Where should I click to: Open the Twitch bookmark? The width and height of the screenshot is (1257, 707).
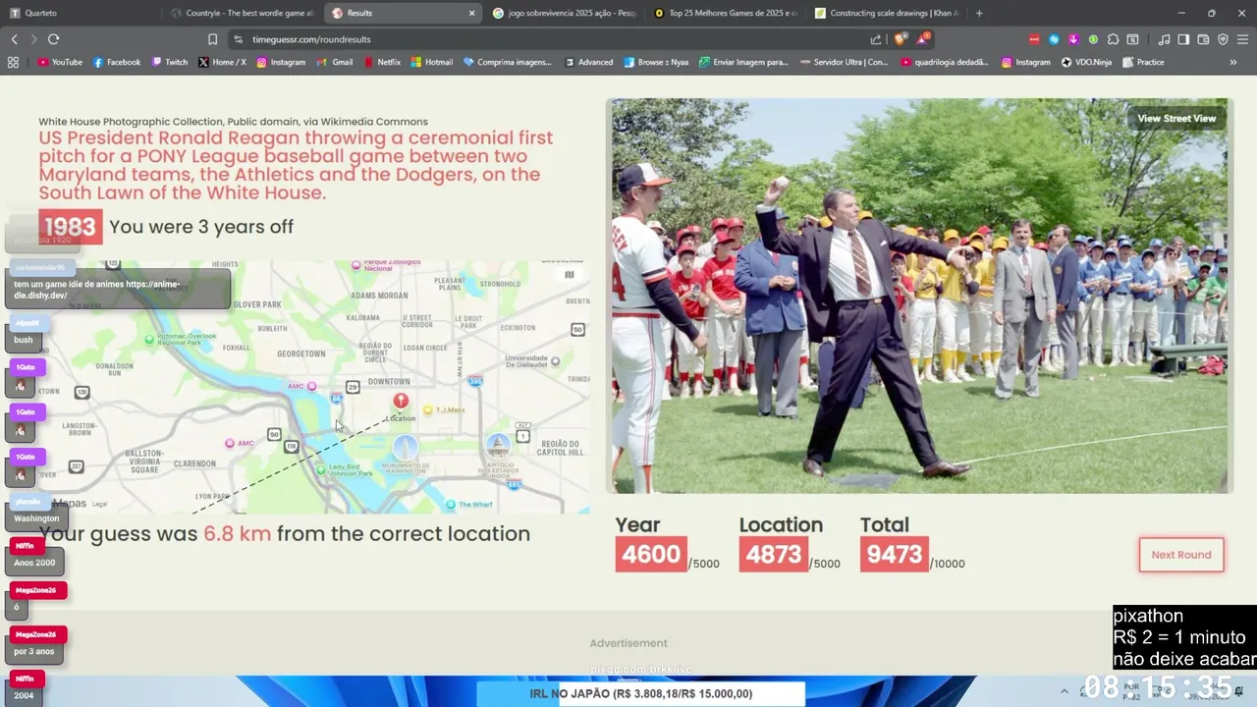coord(170,62)
